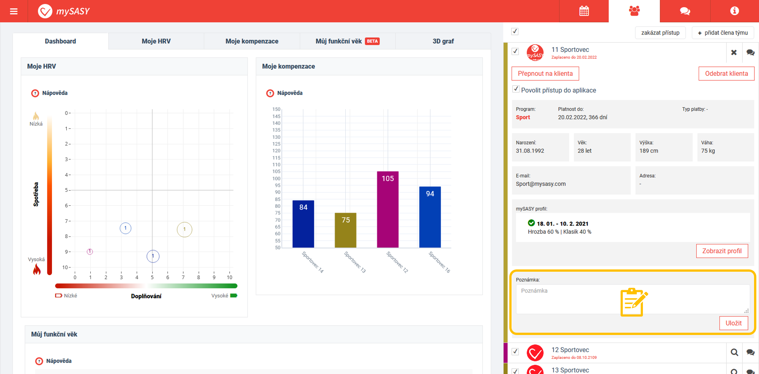This screenshot has width=759, height=374.
Task: Click the Sportovec 14 bar showing 84
Action: (x=303, y=224)
